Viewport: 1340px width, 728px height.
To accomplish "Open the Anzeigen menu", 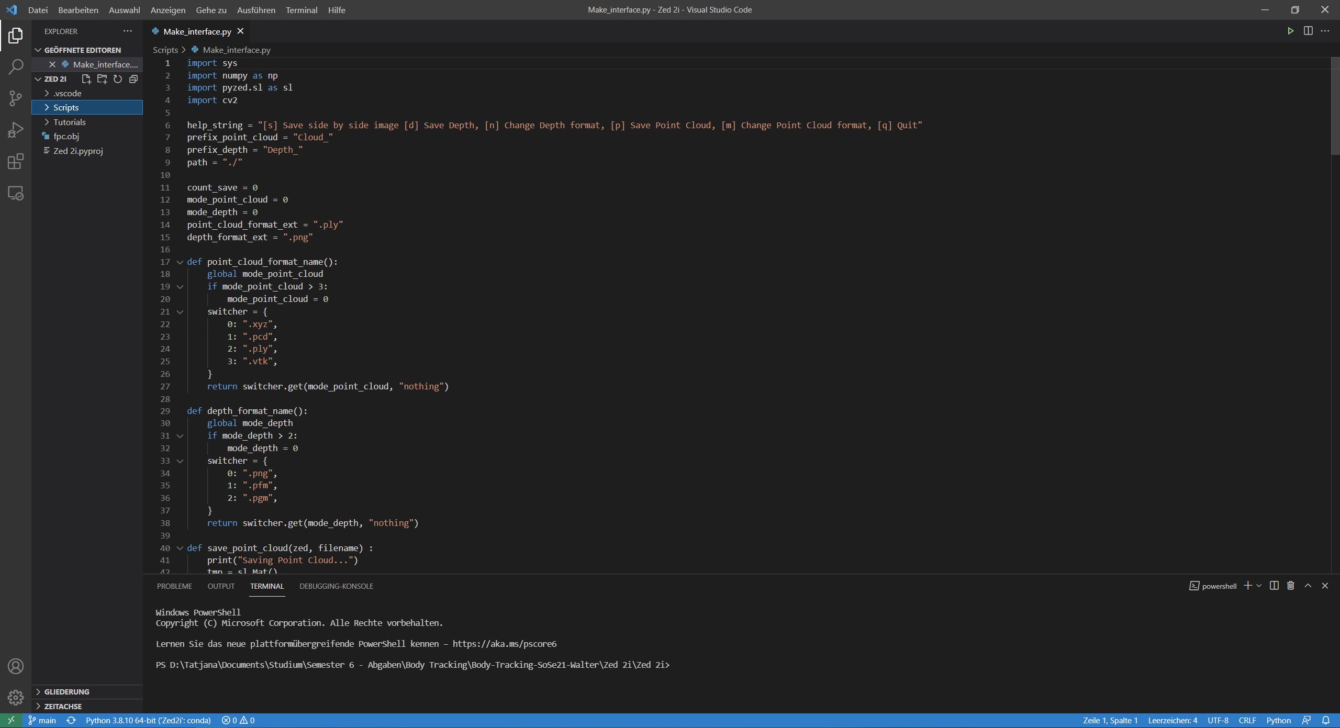I will (x=167, y=10).
